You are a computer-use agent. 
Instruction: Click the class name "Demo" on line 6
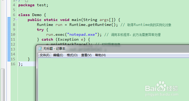tap(37, 15)
